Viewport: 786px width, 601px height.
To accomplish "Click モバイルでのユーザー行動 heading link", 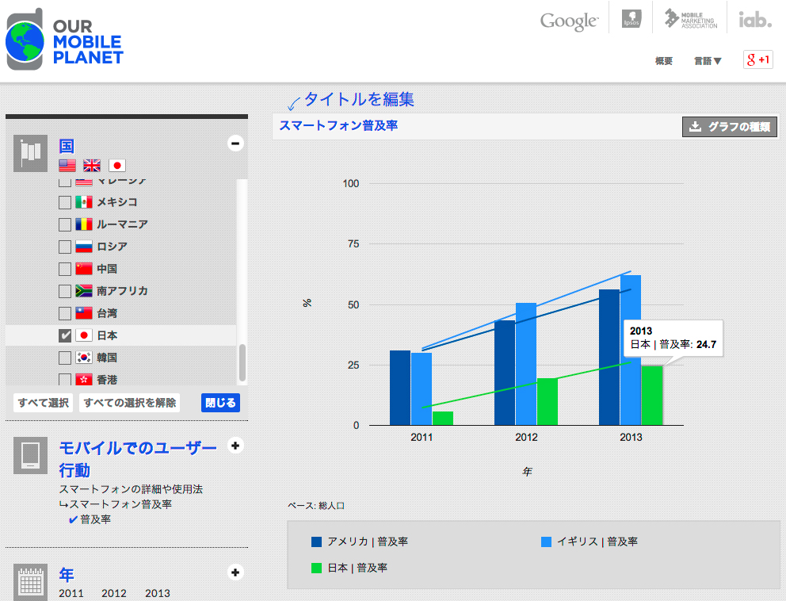I will pyautogui.click(x=138, y=458).
